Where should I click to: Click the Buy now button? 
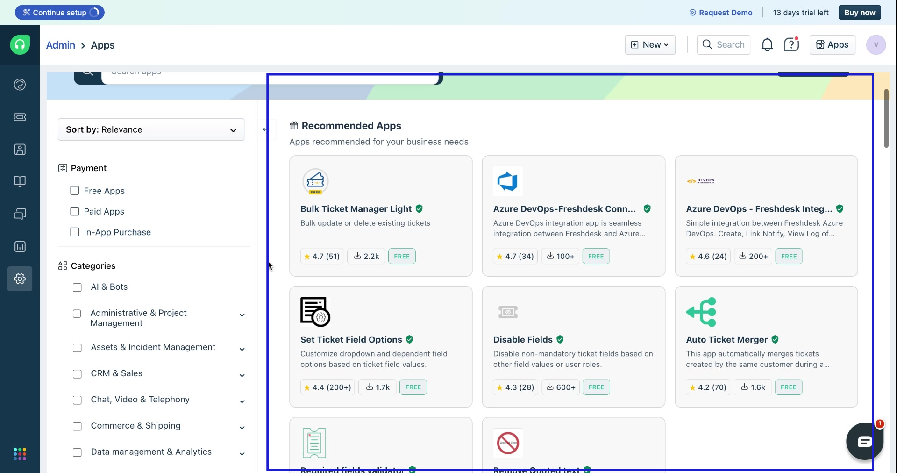pyautogui.click(x=860, y=13)
